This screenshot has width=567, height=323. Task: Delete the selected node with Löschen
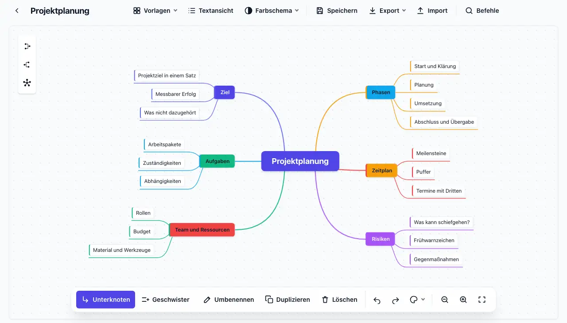coord(339,300)
